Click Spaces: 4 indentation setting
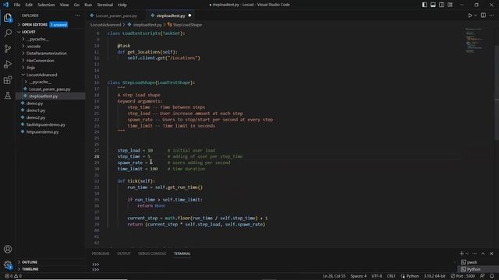Image resolution: width=499 pixels, height=280 pixels. click(x=359, y=276)
